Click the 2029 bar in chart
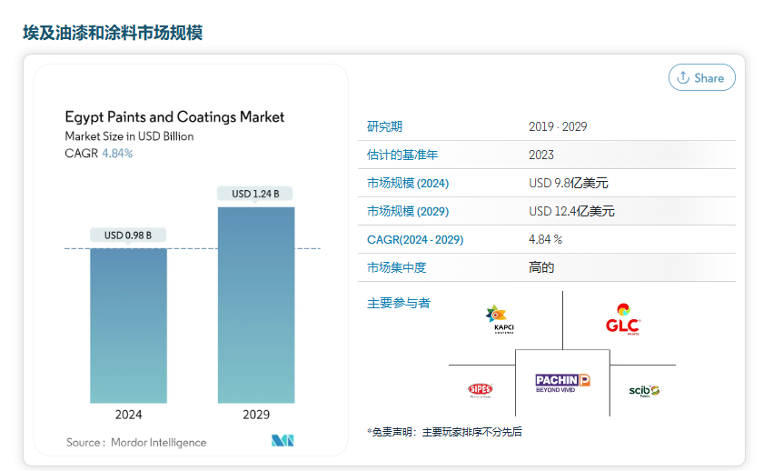Viewport: 783px width, 471px height. pos(256,305)
